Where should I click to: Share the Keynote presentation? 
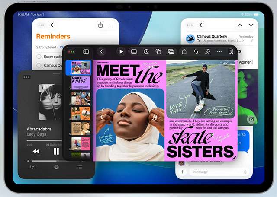[184, 51]
